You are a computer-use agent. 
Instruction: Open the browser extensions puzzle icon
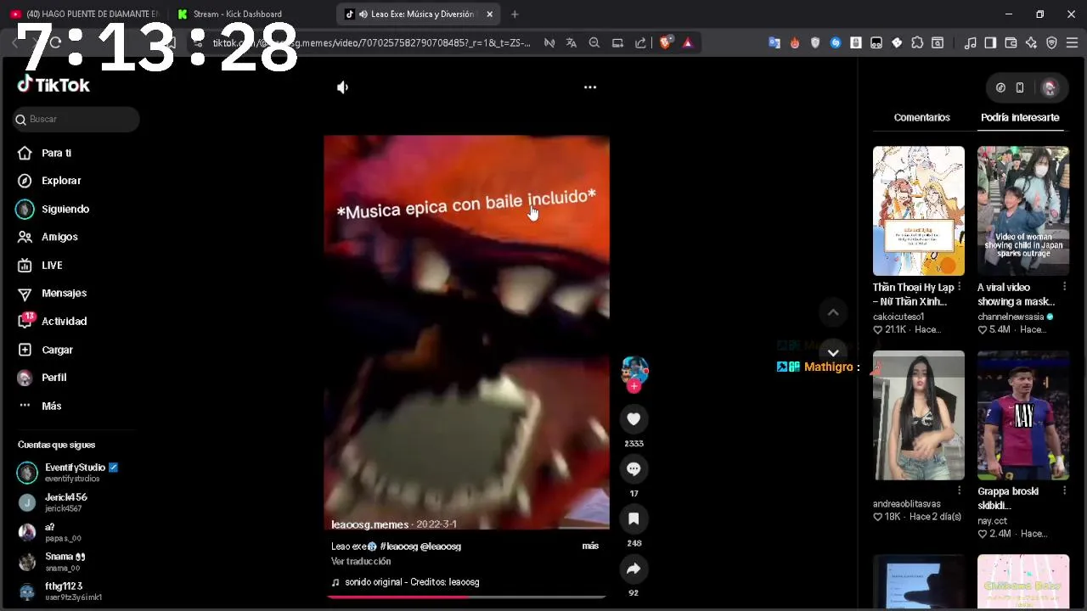pyautogui.click(x=917, y=42)
